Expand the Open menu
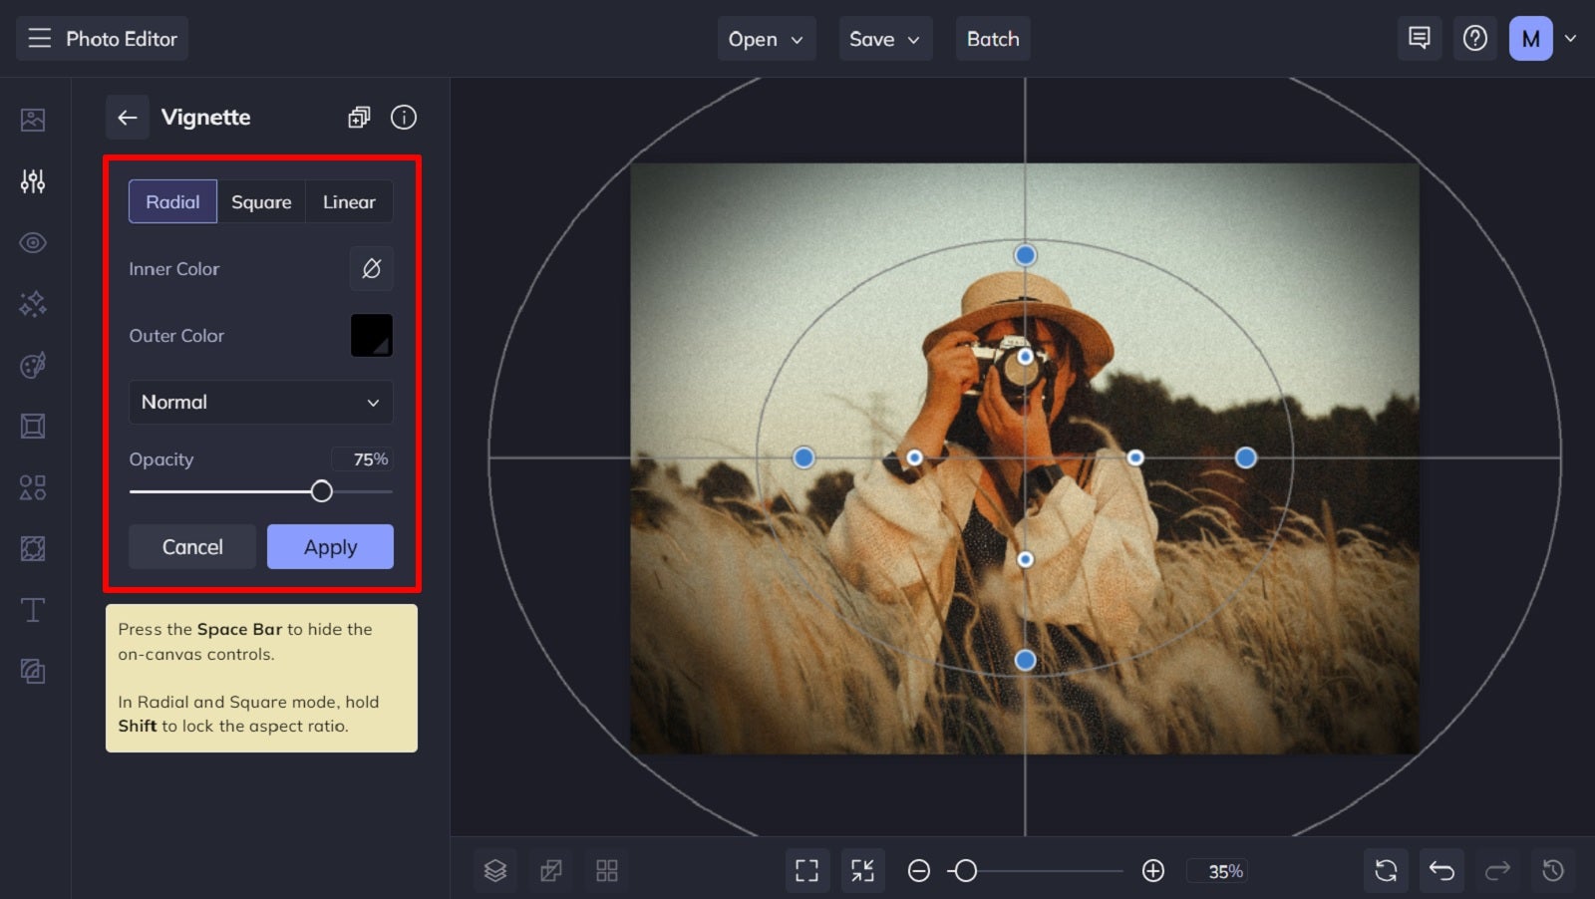Viewport: 1595px width, 899px height. click(766, 39)
